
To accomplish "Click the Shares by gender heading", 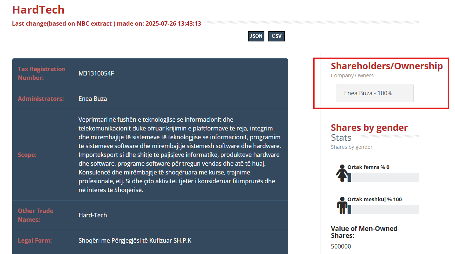I will coord(369,128).
